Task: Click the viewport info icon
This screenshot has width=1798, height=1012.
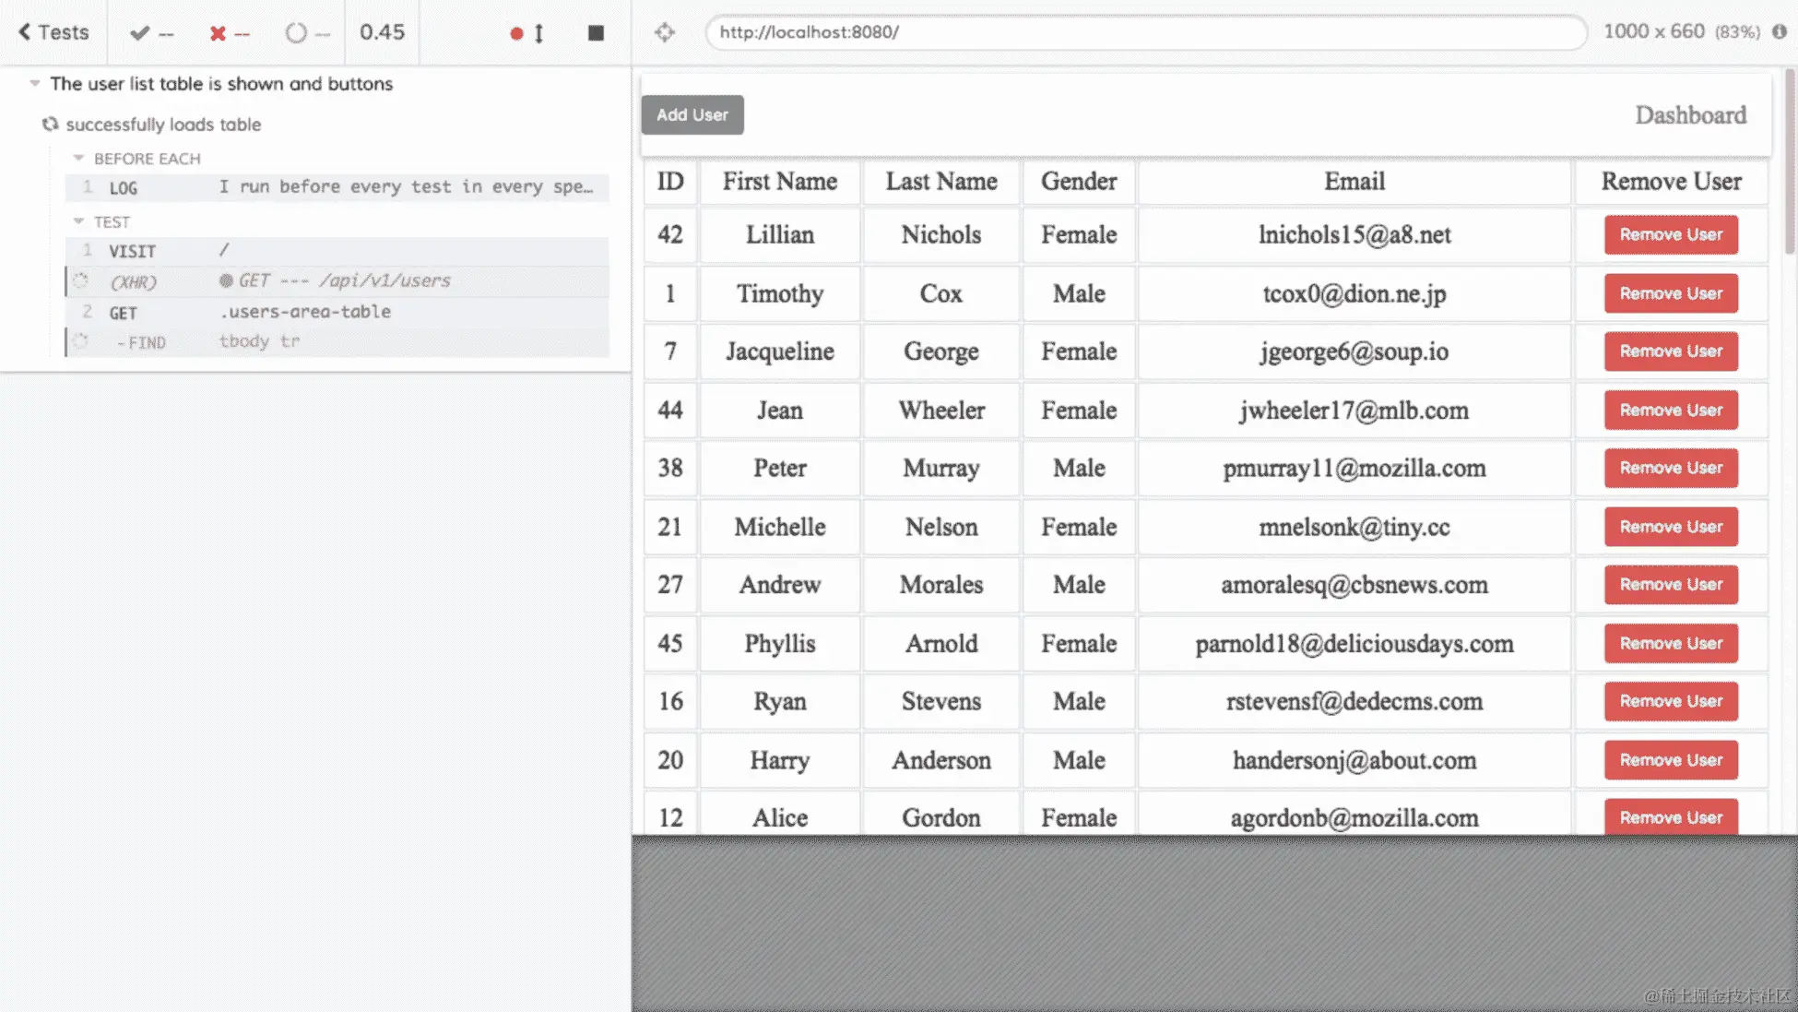Action: coord(1780,31)
